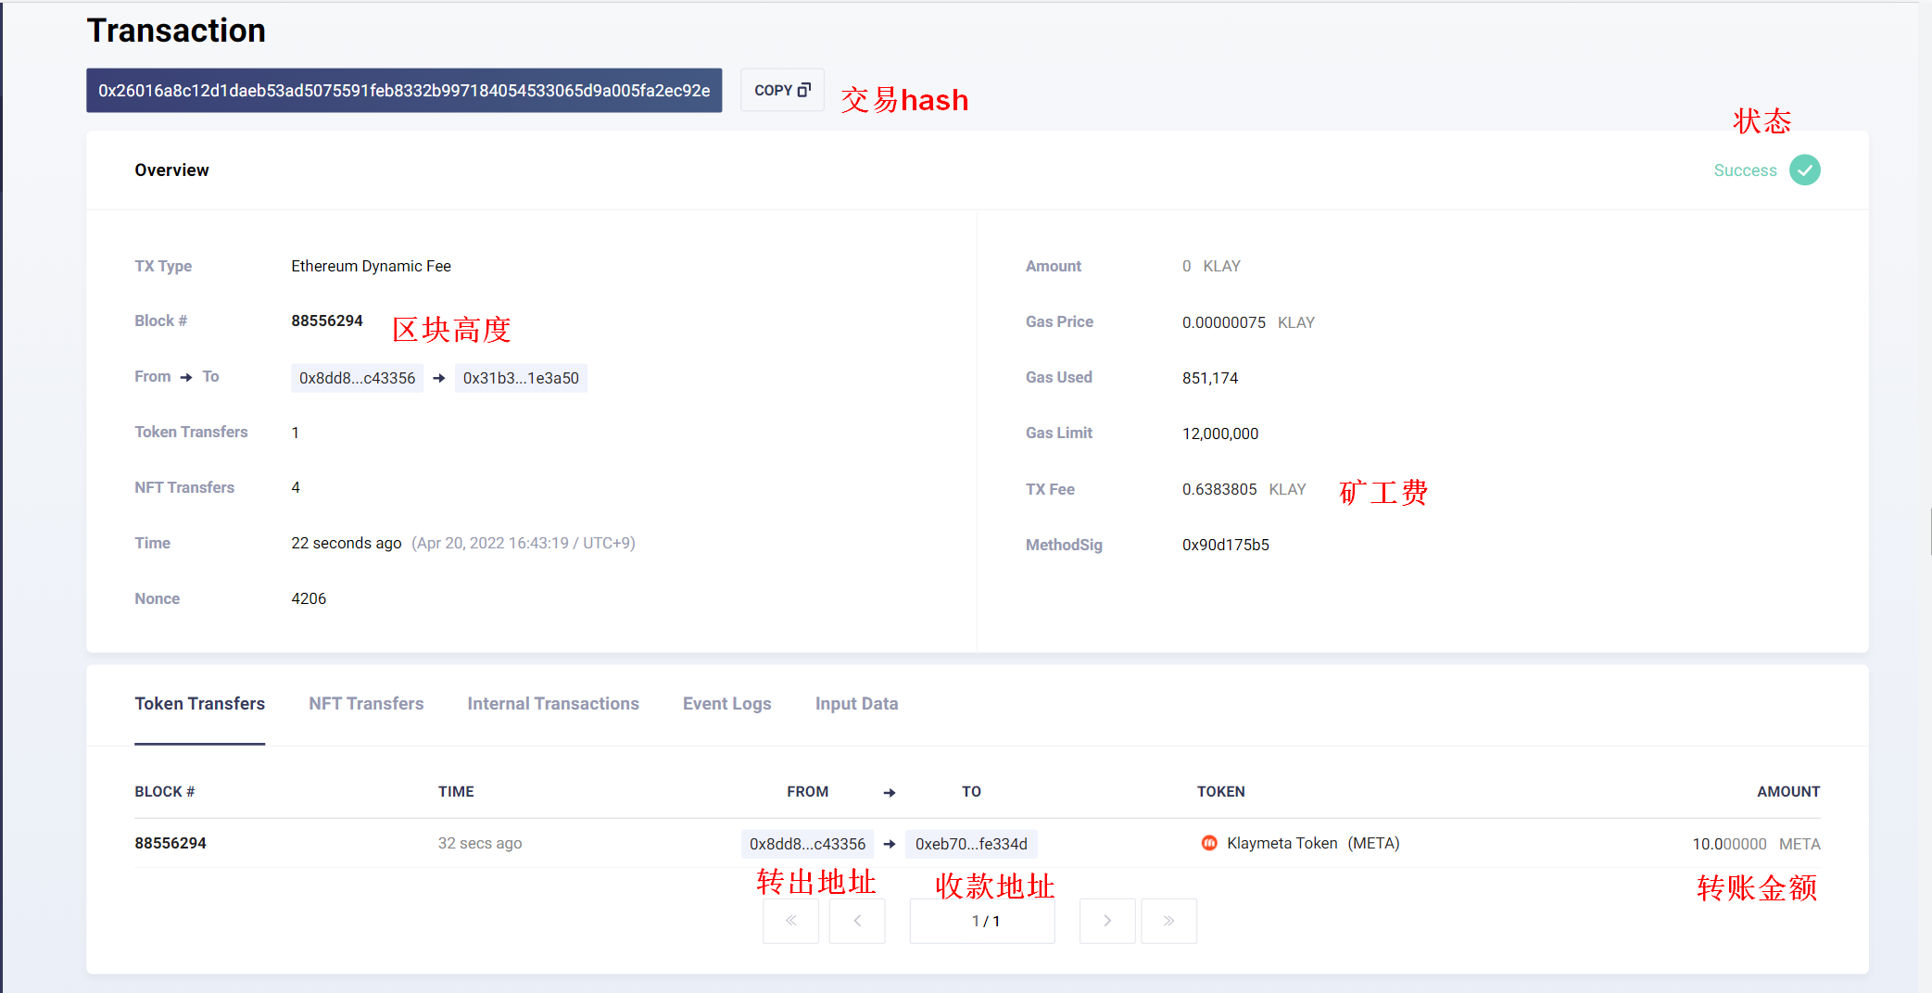Click block number 88556294 in Overview

pyautogui.click(x=326, y=321)
